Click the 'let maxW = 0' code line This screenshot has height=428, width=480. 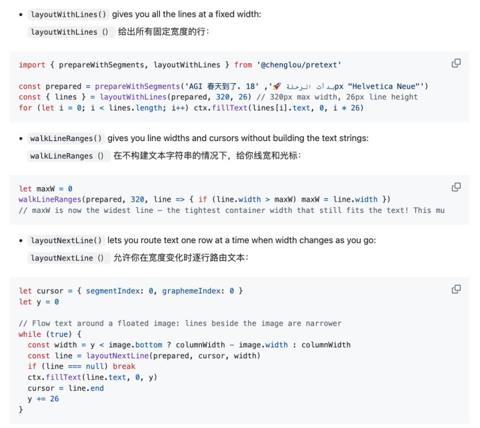46,188
